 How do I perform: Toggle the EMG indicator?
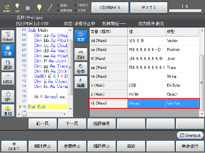62,5
